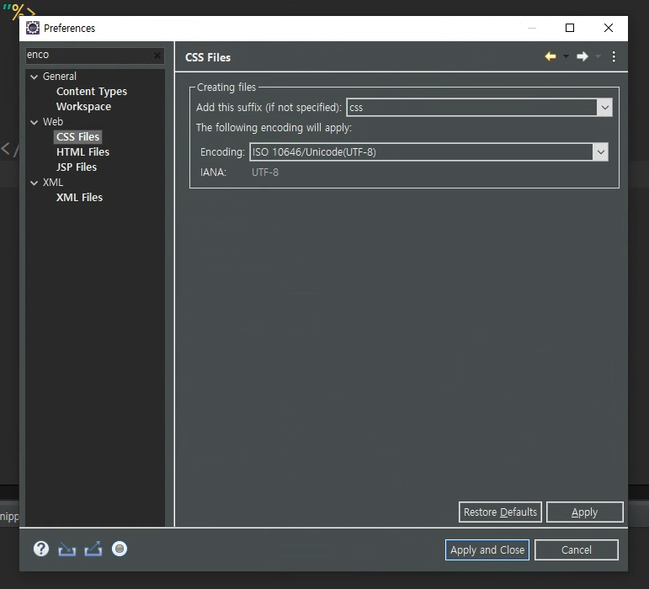This screenshot has width=649, height=589.
Task: Click the Import preferences icon
Action: 67,549
